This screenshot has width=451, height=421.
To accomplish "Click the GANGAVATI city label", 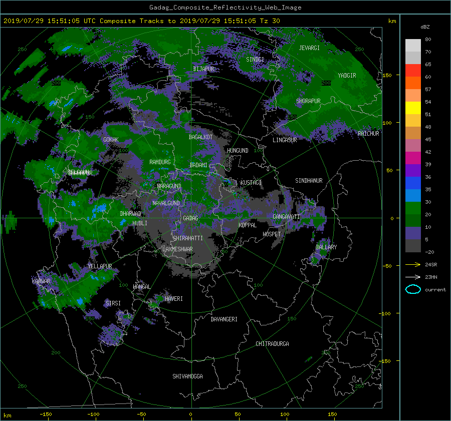I will 286,217.
